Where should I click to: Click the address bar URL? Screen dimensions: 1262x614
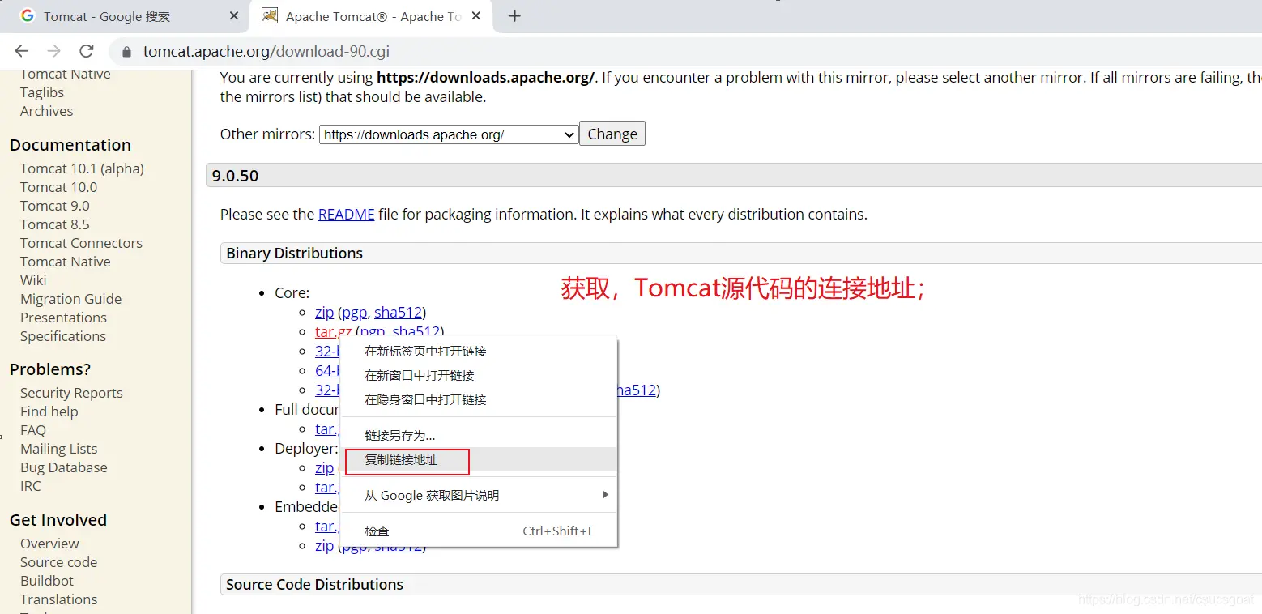(266, 52)
